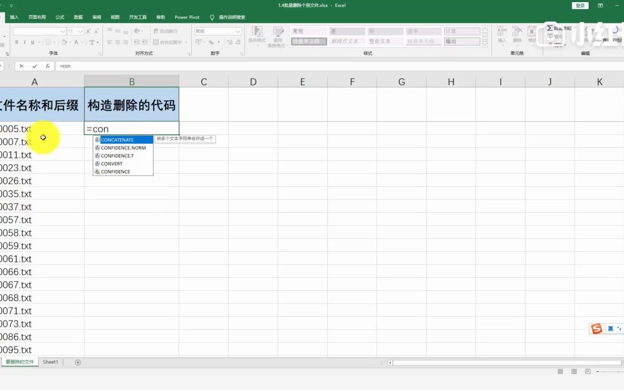Open the number format dropdown showing 常规
The image size is (624, 390).
218,31
